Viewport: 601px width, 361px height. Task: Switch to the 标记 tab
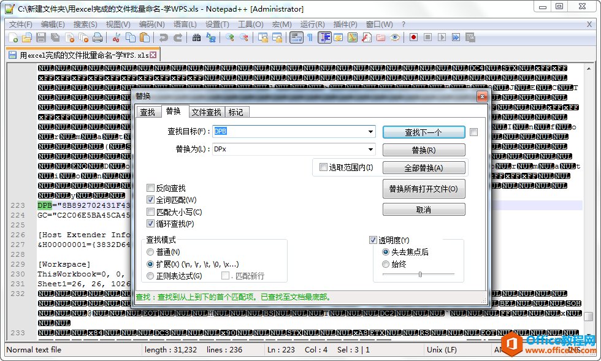point(236,112)
